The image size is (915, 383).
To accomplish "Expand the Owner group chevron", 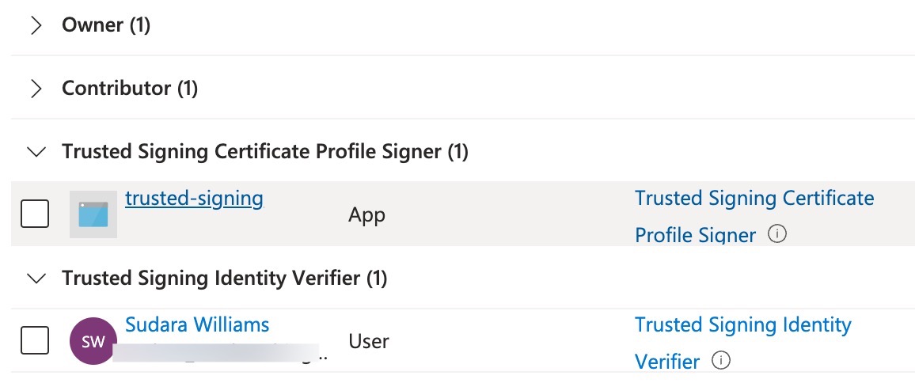I will point(36,26).
